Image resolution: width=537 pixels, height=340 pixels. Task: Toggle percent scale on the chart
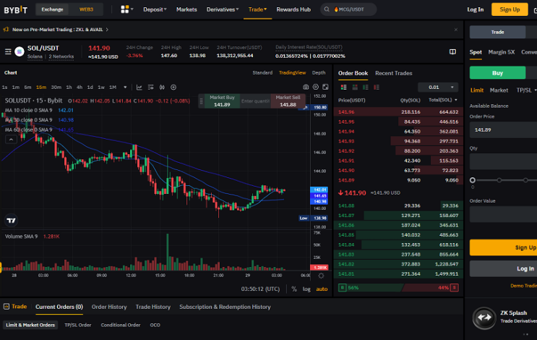point(294,289)
